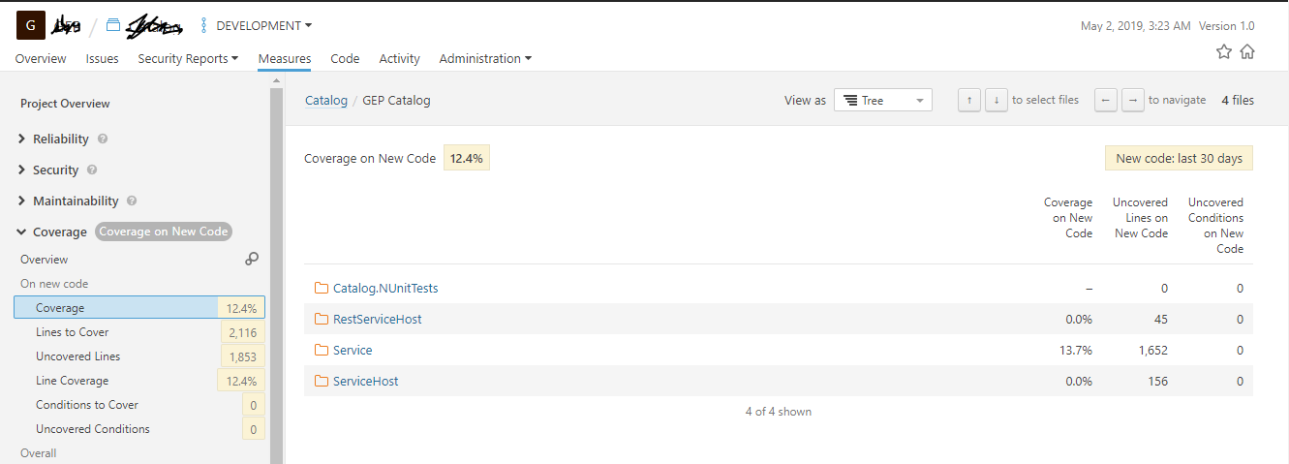Open the Security Reports menu
The image size is (1289, 464).
188,58
